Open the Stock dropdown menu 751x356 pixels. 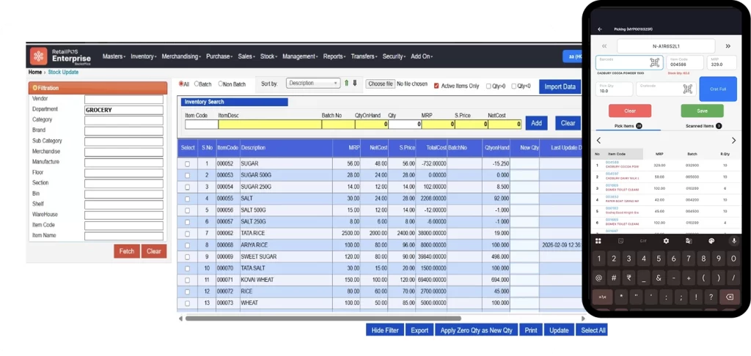tap(268, 56)
